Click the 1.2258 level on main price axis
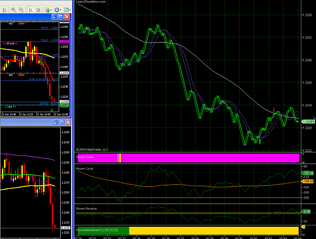This screenshot has height=239, width=316. point(307,15)
